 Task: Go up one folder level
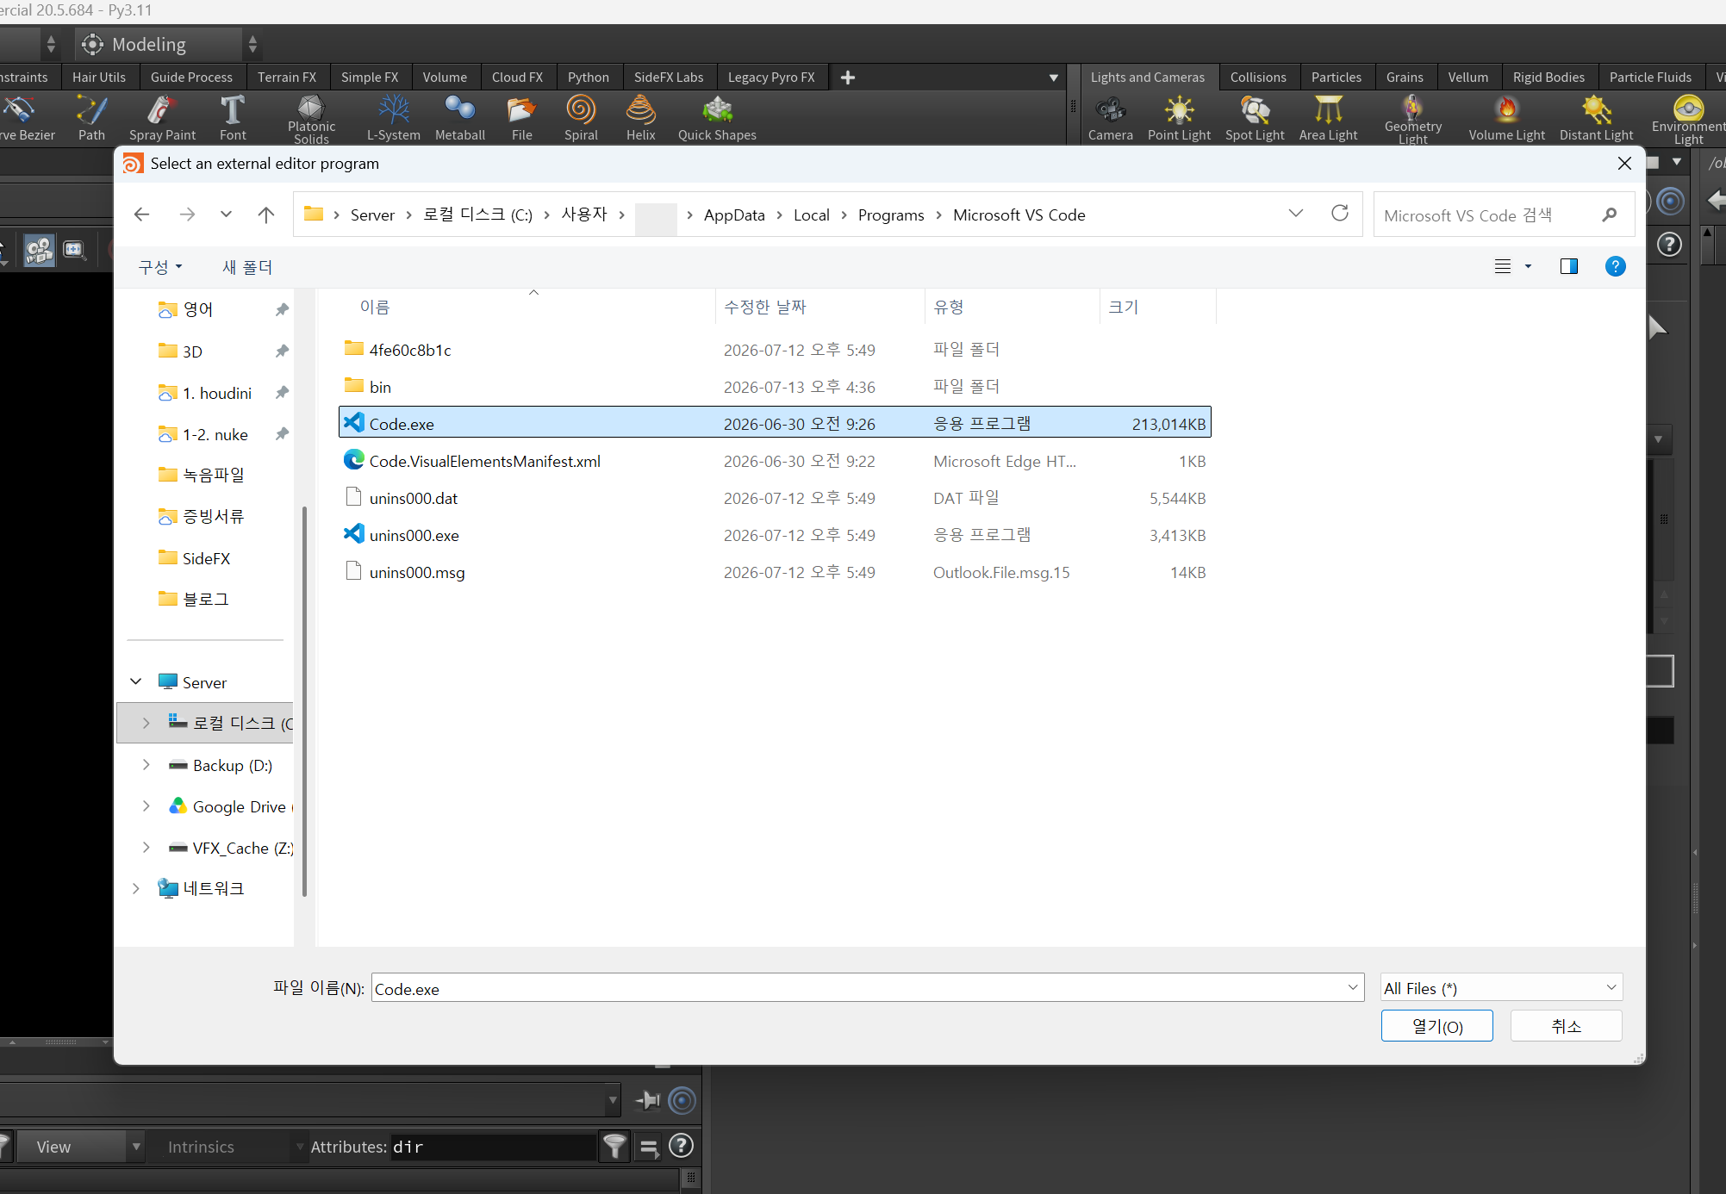pyautogui.click(x=266, y=215)
